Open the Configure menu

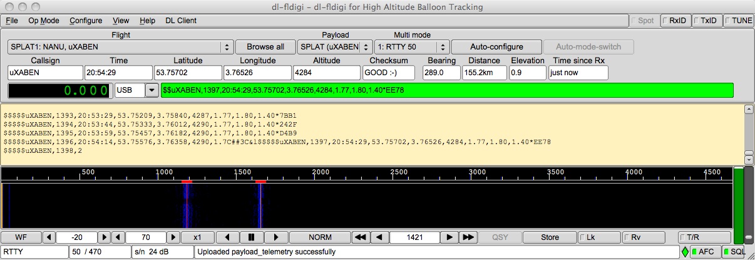click(86, 21)
